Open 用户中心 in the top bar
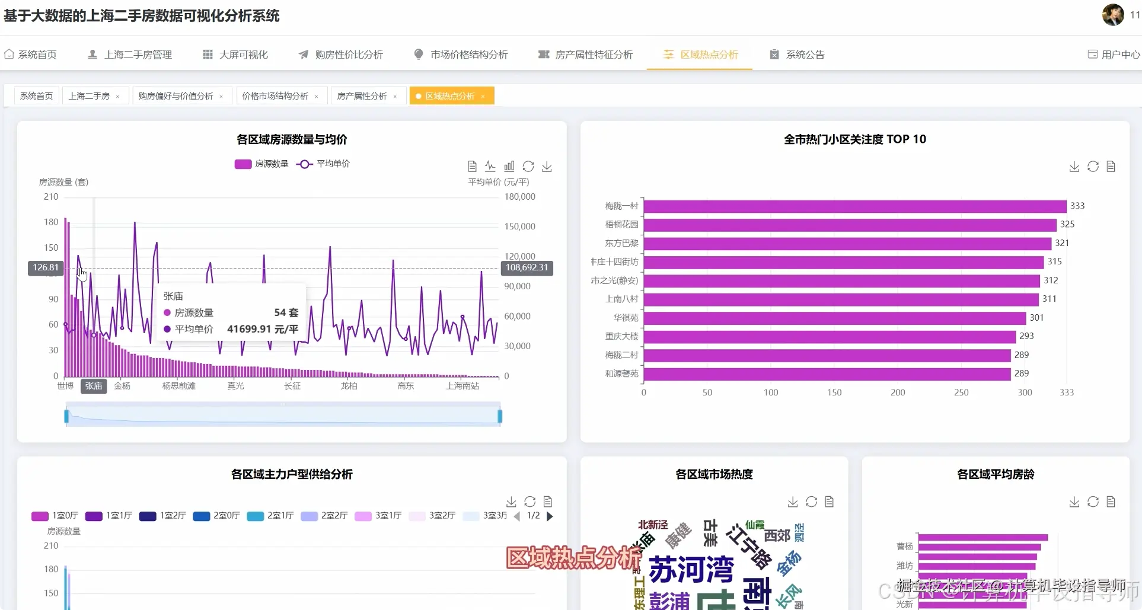Viewport: 1142px width, 610px height. [x=1120, y=55]
